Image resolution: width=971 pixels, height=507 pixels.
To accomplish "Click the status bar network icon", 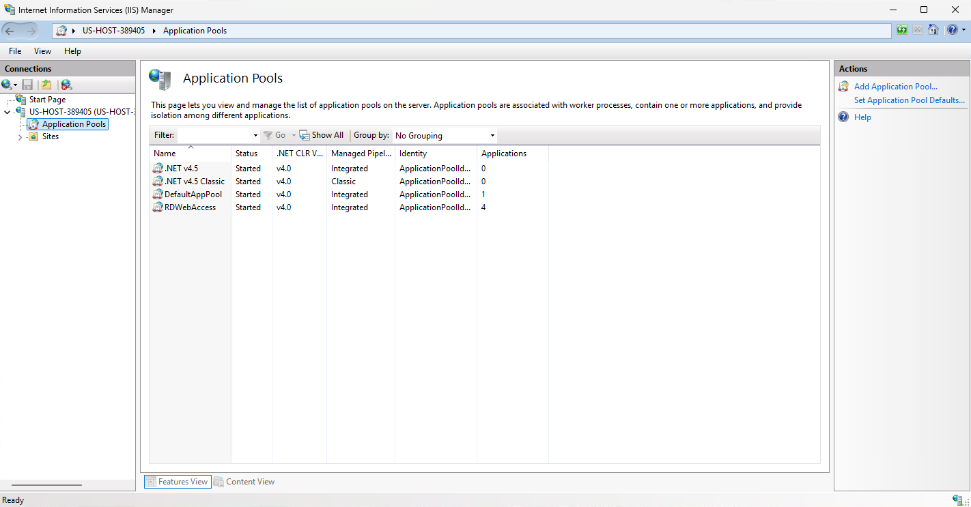I will [x=957, y=500].
